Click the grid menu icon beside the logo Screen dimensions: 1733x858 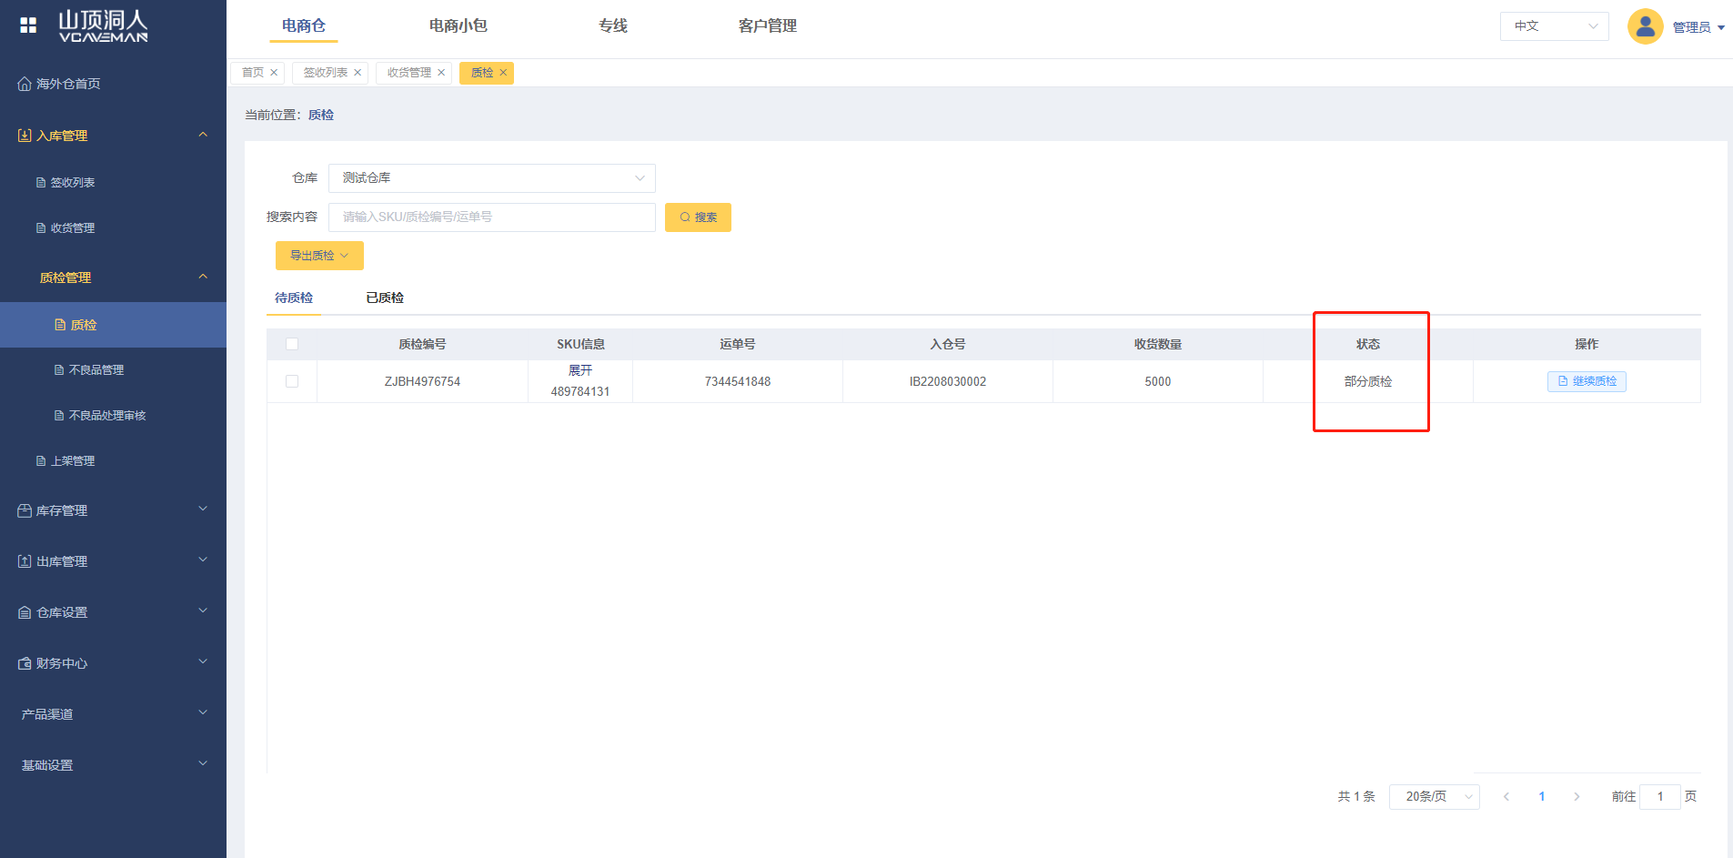(x=28, y=25)
